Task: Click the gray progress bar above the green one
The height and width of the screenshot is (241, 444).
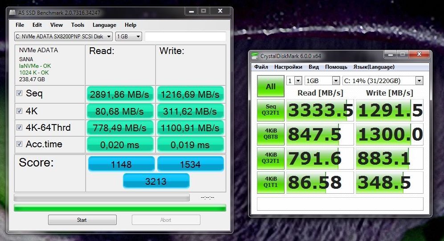Action: point(102,197)
